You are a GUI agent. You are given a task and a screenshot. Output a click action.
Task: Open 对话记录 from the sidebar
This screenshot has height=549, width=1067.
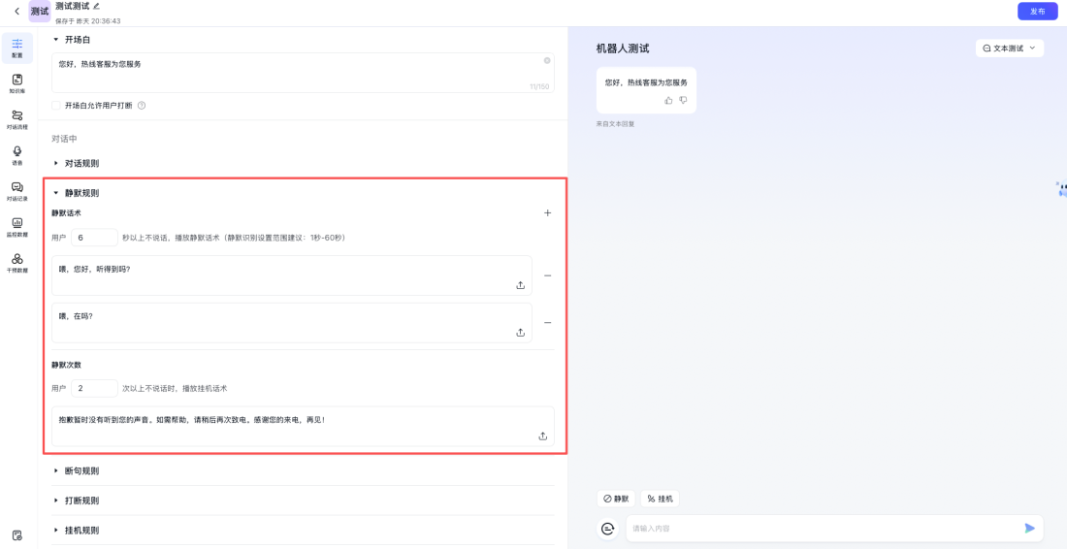16,191
